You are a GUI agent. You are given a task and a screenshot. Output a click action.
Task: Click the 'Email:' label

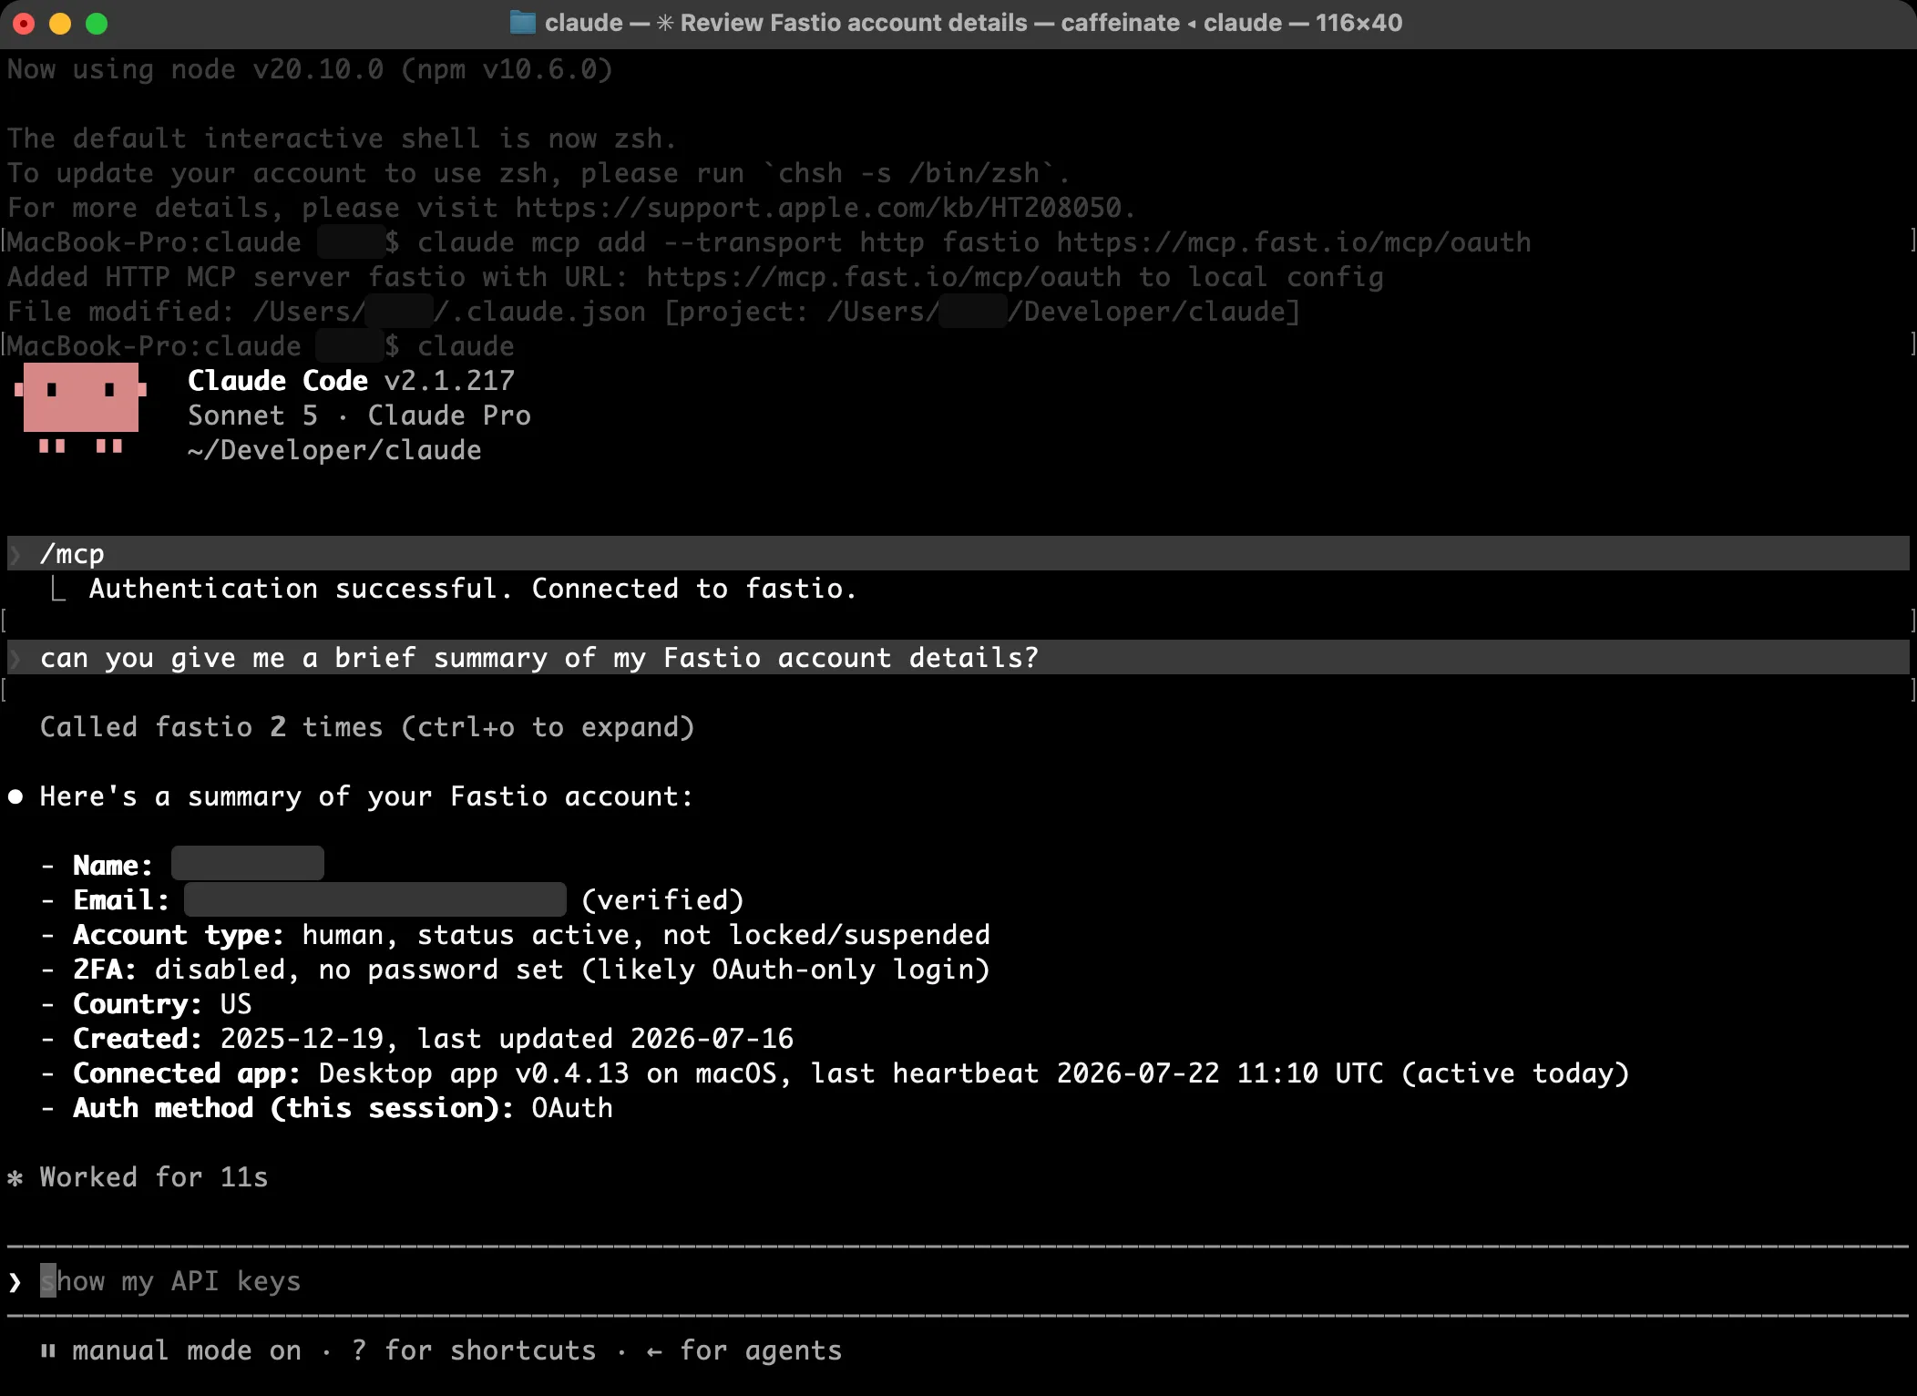[121, 900]
